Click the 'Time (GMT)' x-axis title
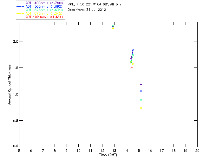The height and width of the screenshot is (163, 203). coord(108,155)
